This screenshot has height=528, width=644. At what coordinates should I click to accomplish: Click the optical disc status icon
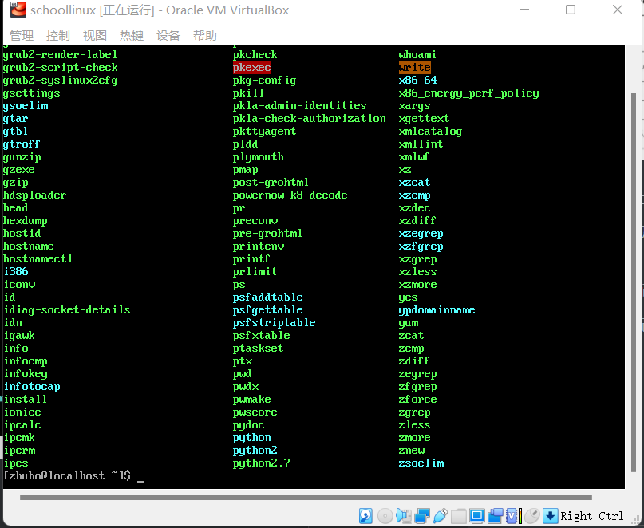385,516
